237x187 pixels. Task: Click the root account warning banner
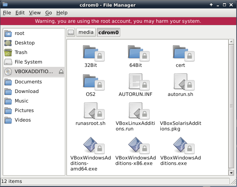[118, 21]
